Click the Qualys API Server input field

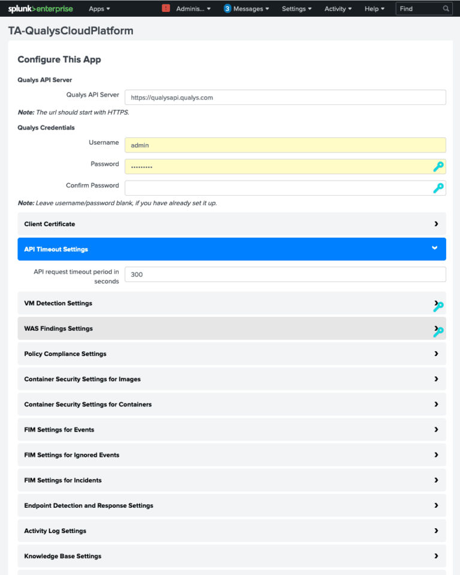pos(285,97)
